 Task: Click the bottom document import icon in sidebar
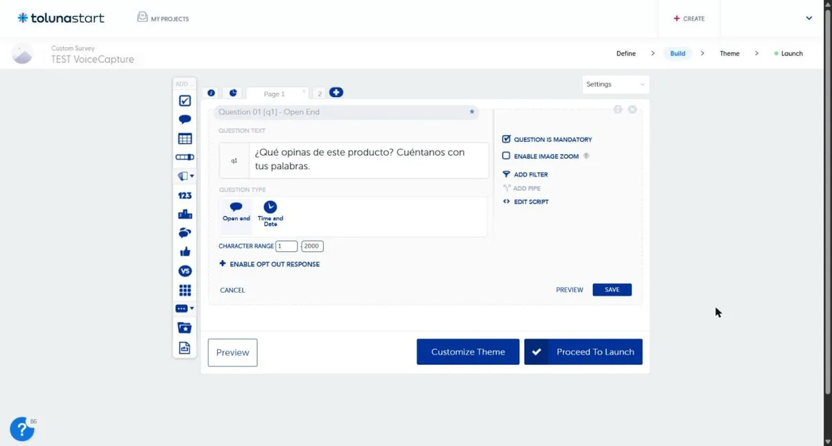pyautogui.click(x=185, y=348)
